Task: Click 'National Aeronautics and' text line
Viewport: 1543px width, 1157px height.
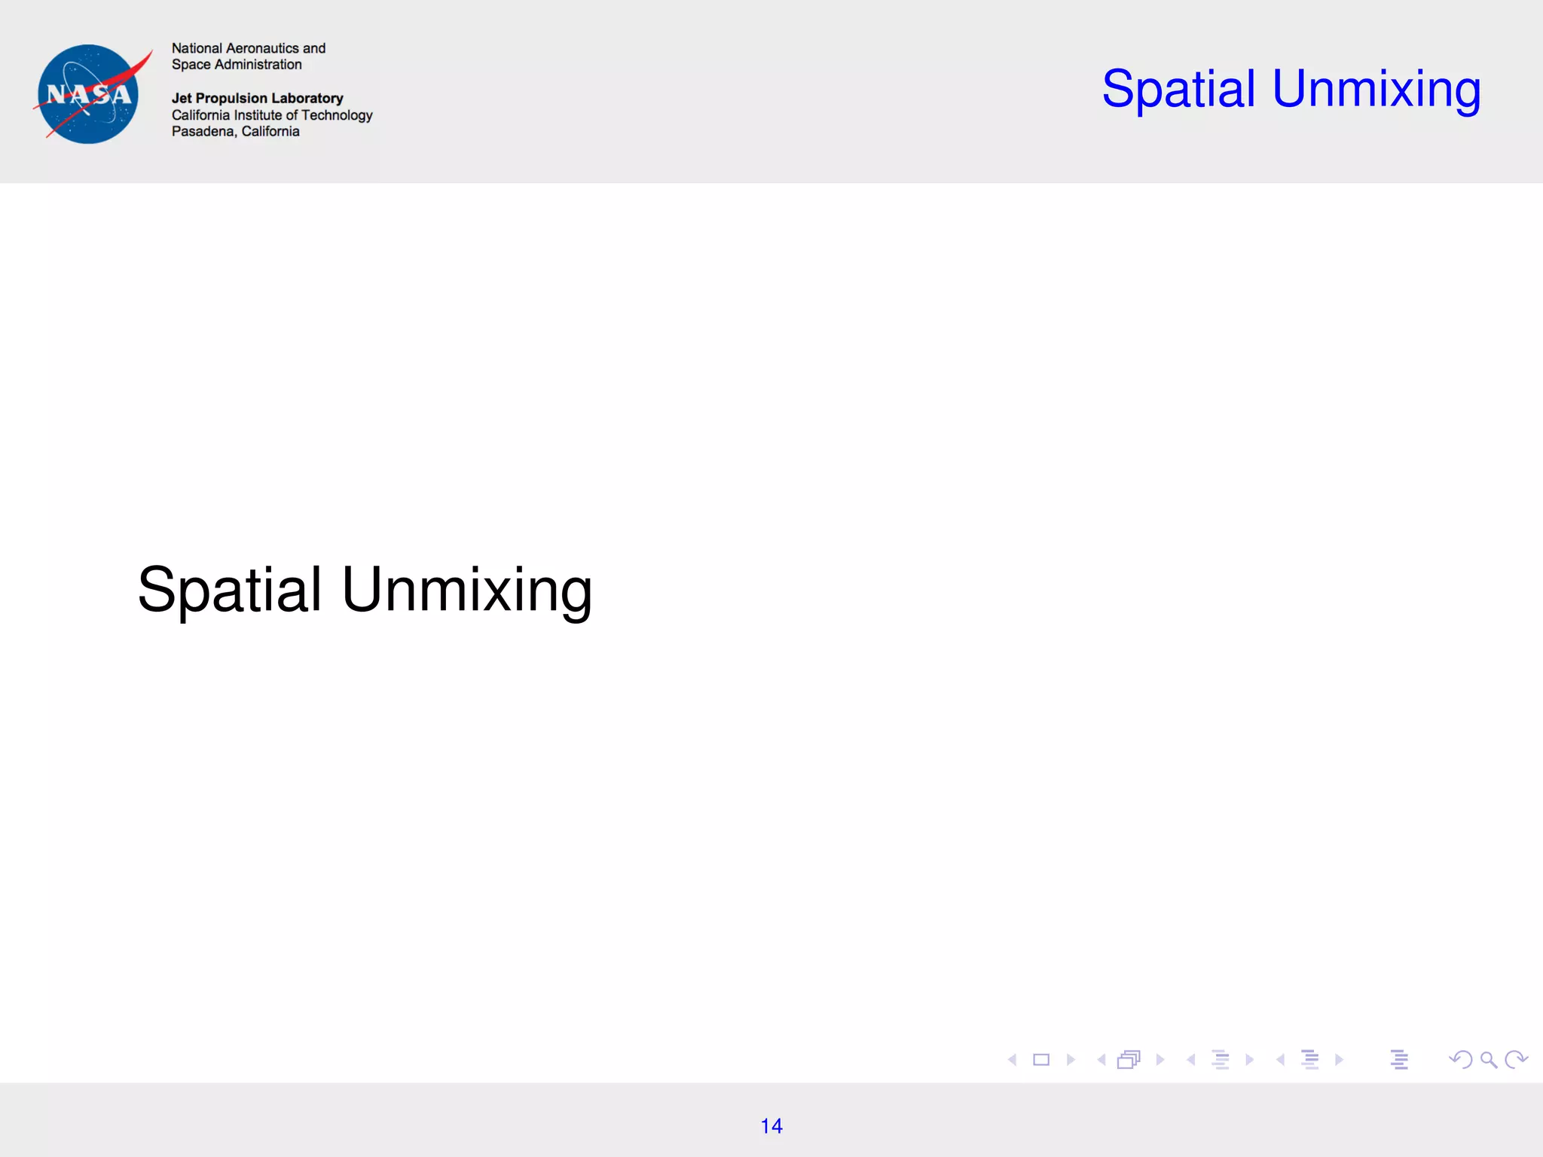Action: (x=249, y=48)
